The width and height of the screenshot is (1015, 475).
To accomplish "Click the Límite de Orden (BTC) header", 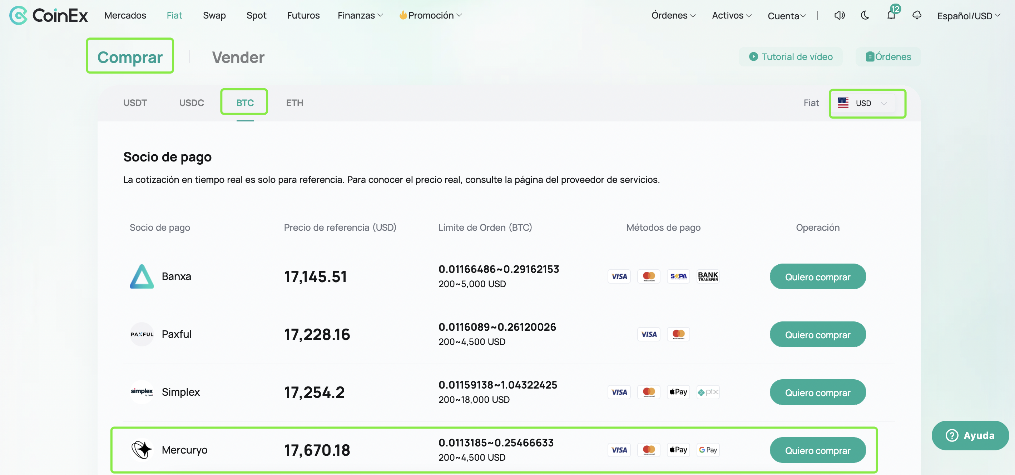I will (x=485, y=227).
